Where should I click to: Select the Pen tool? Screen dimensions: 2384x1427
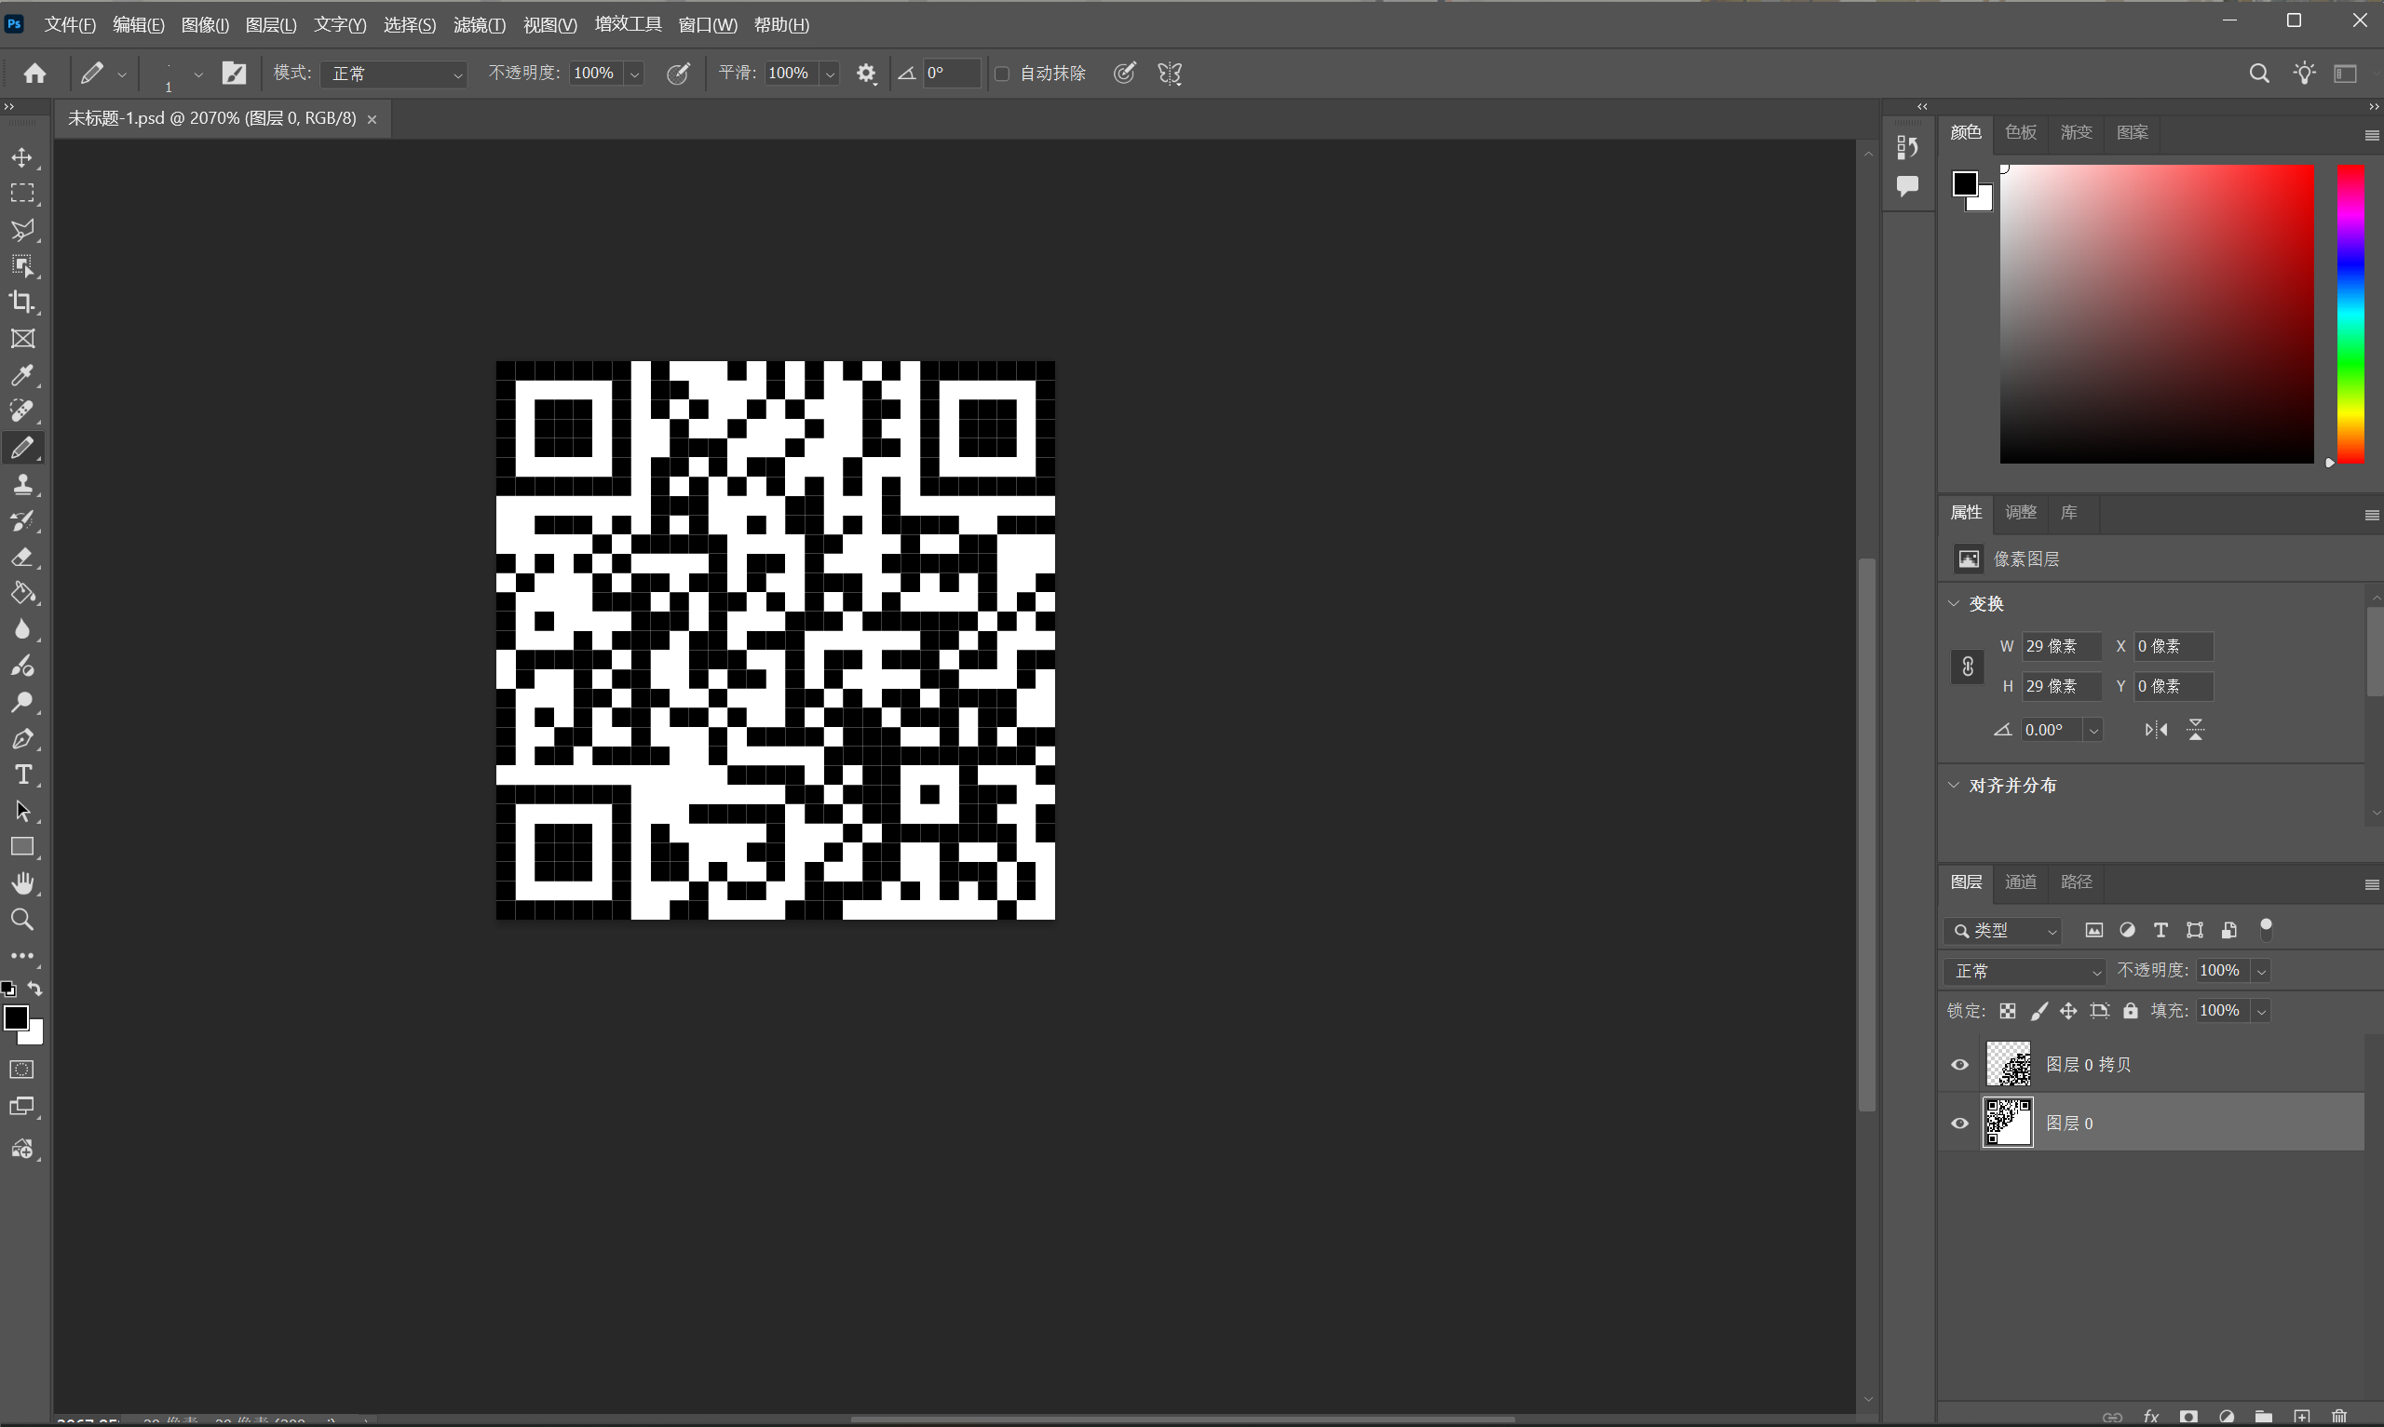[x=22, y=738]
